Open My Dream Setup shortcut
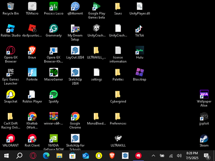 click(x=75, y=28)
